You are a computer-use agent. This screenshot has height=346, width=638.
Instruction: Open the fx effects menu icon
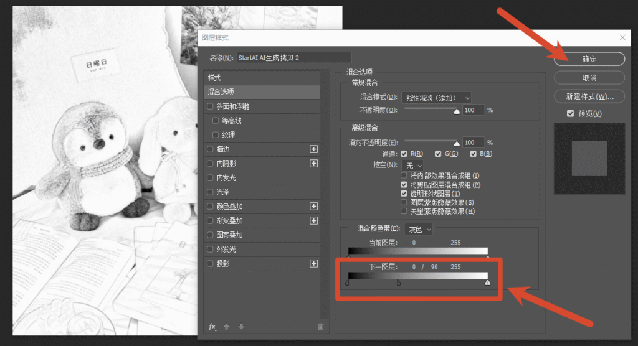pyautogui.click(x=212, y=327)
